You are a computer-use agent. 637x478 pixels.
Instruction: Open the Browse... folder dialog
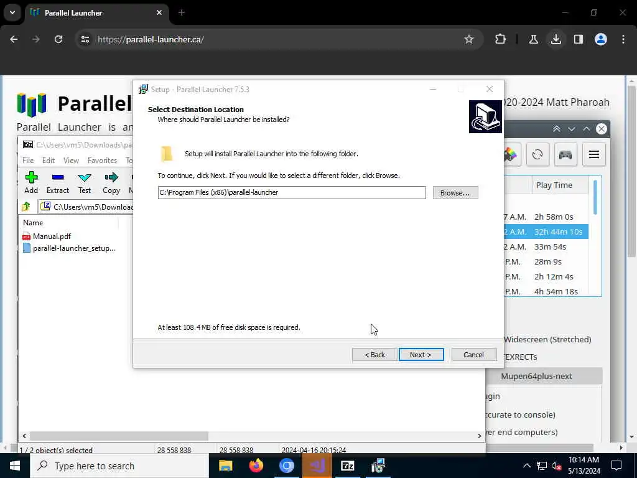455,193
